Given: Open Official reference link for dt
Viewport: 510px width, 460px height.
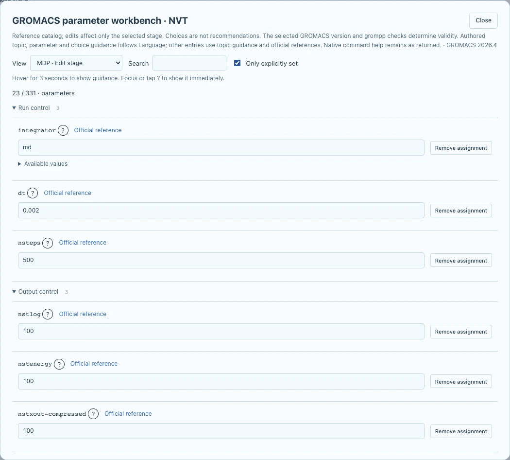Looking at the screenshot, I should 68,193.
